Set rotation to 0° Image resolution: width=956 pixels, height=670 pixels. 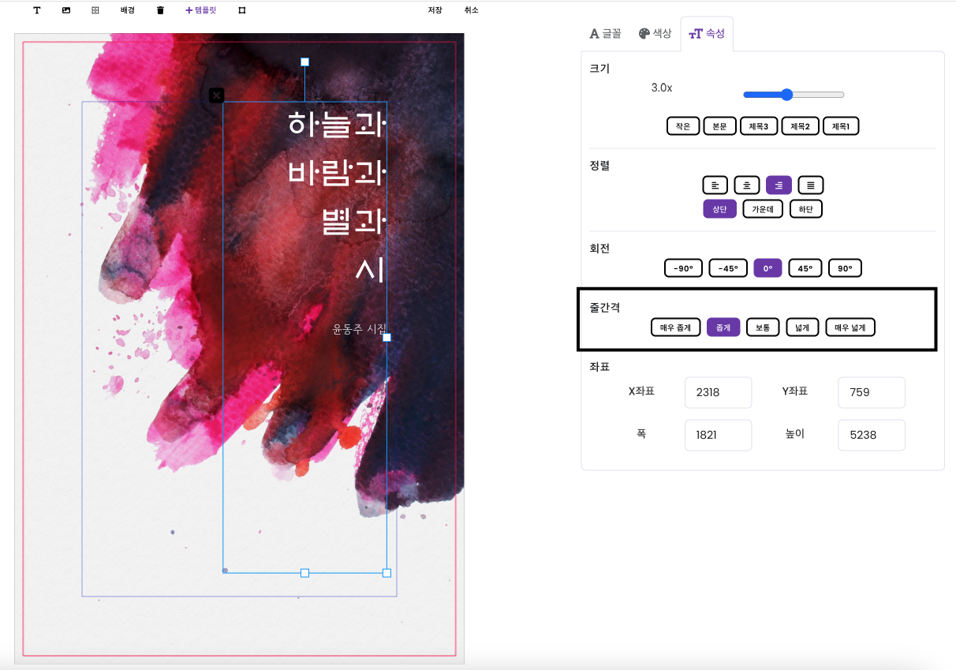pos(767,268)
